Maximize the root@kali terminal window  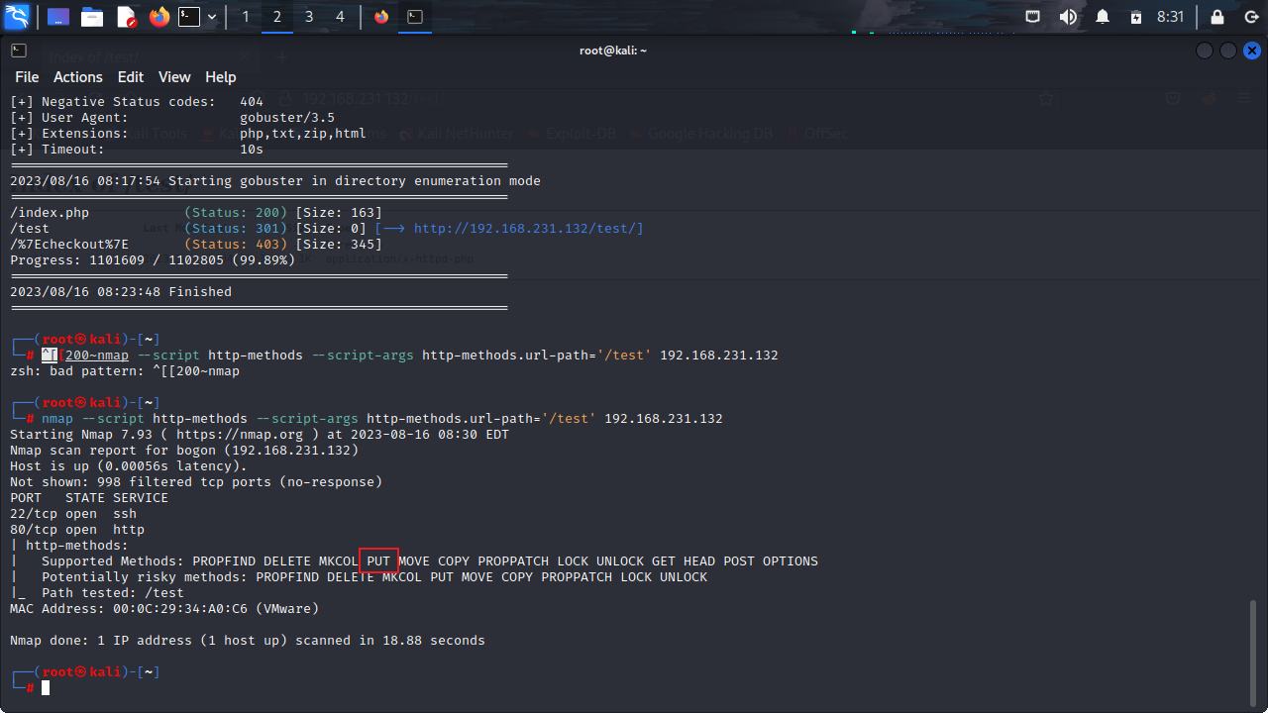coord(1228,51)
